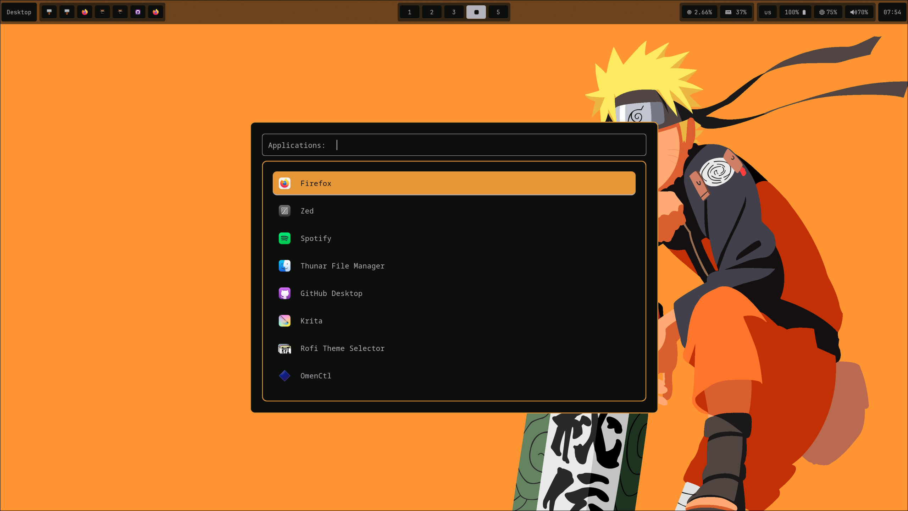Focus the second terminal icon beside GitHub icon
This screenshot has width=908, height=511.
[120, 12]
